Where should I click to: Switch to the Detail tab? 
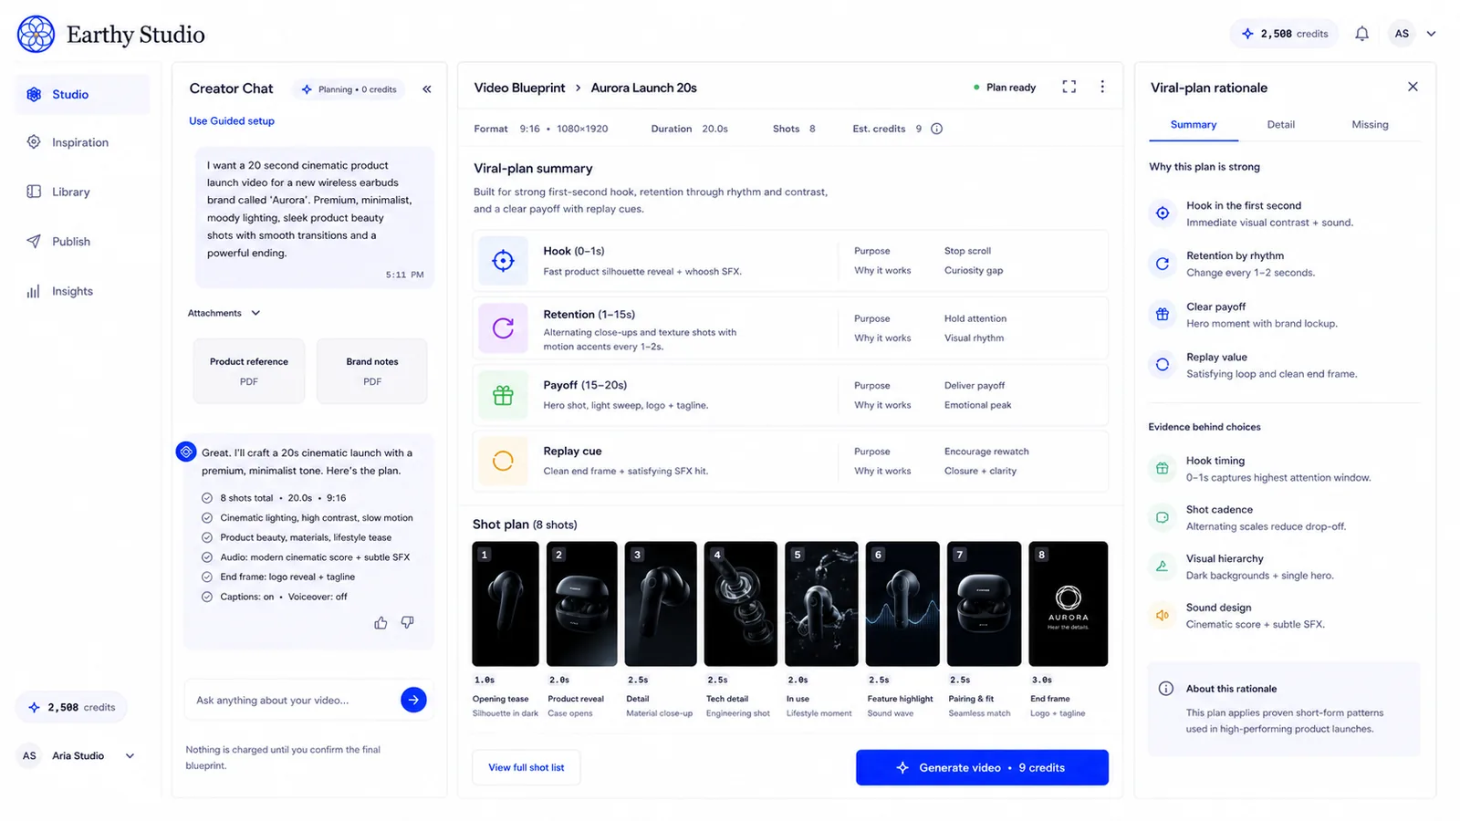pyautogui.click(x=1280, y=125)
